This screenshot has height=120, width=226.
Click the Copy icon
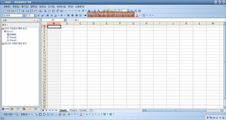pos(49,11)
